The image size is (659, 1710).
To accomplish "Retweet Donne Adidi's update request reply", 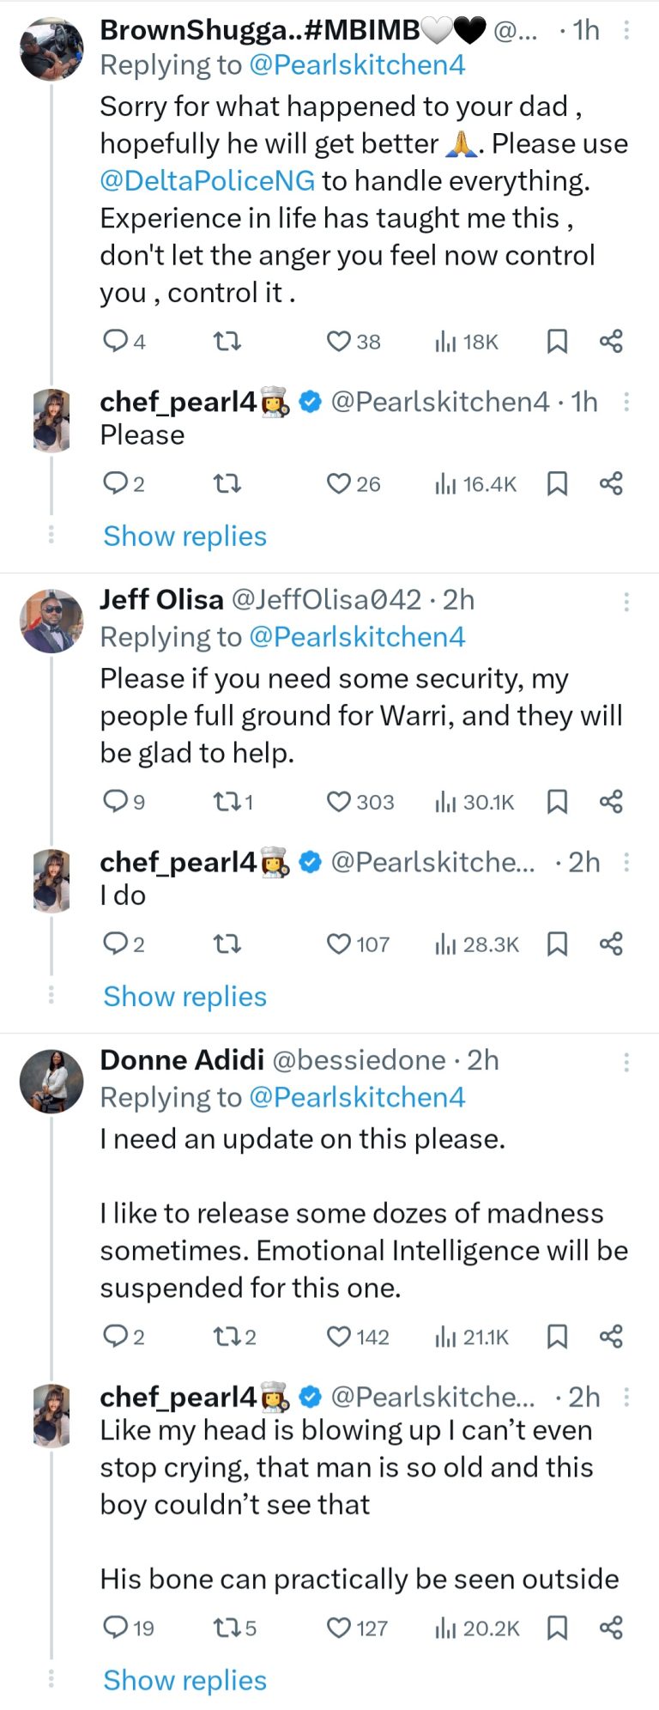I will pyautogui.click(x=226, y=1337).
